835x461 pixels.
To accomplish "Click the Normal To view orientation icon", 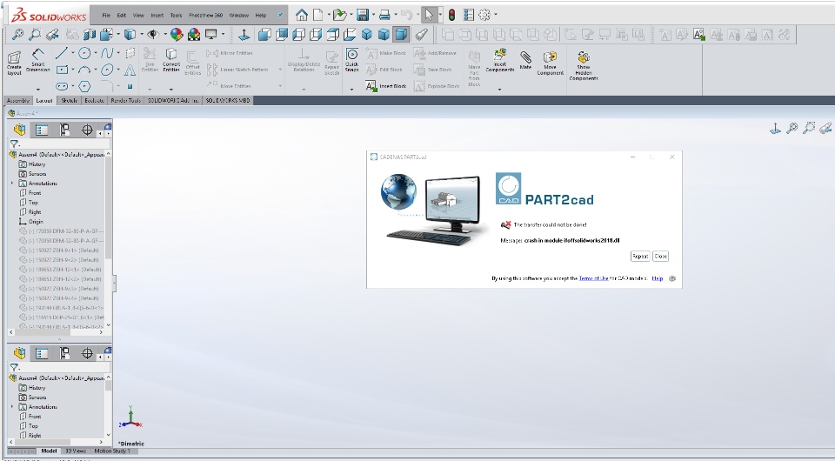I will click(244, 35).
